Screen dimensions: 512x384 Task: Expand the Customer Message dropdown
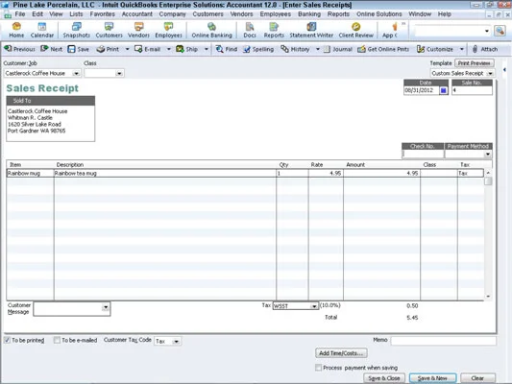point(105,307)
